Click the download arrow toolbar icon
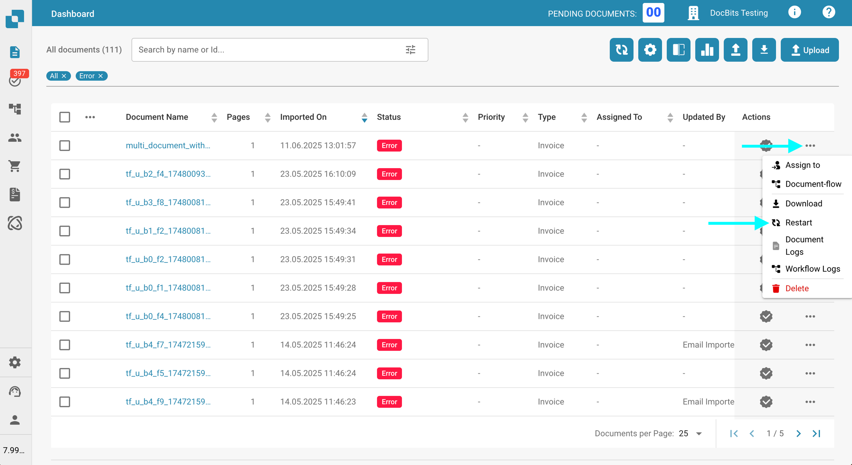 point(764,50)
